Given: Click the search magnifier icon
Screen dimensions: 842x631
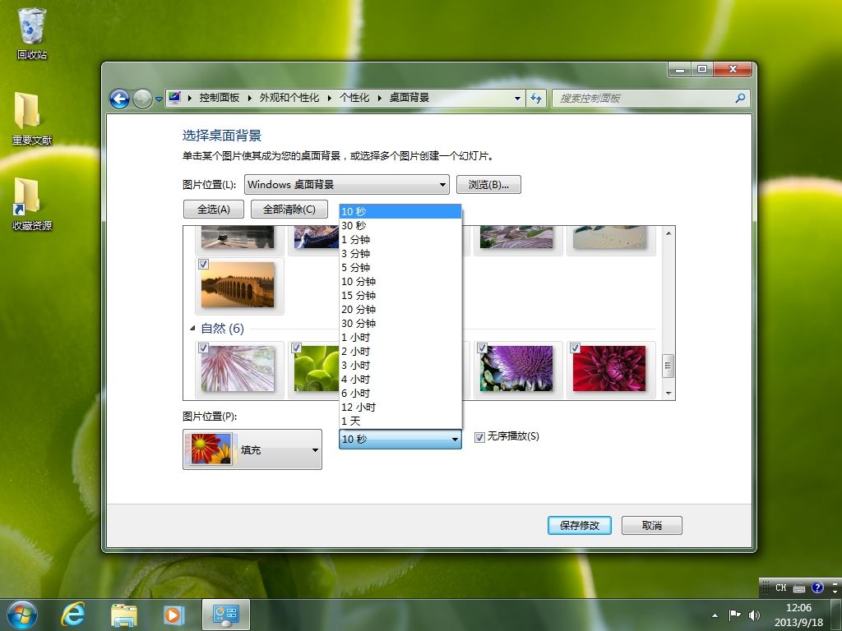Looking at the screenshot, I should pos(740,99).
